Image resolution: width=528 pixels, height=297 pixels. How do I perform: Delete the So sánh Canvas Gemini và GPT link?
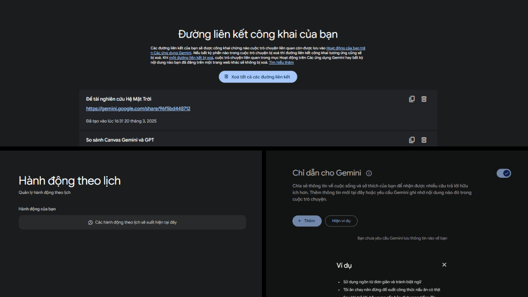[x=424, y=140]
